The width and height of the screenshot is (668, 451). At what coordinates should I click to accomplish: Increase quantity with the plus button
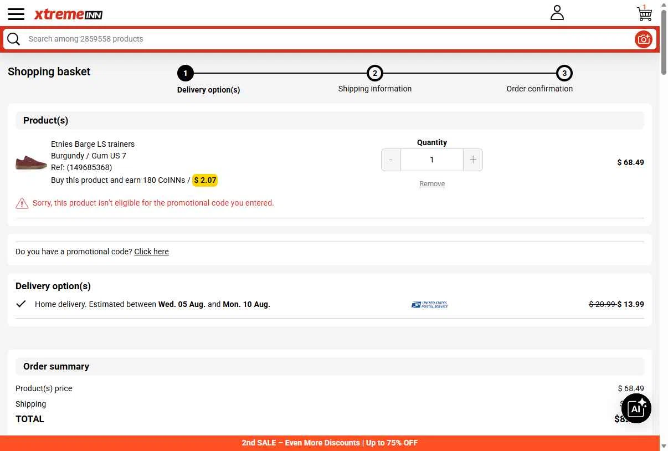473,160
